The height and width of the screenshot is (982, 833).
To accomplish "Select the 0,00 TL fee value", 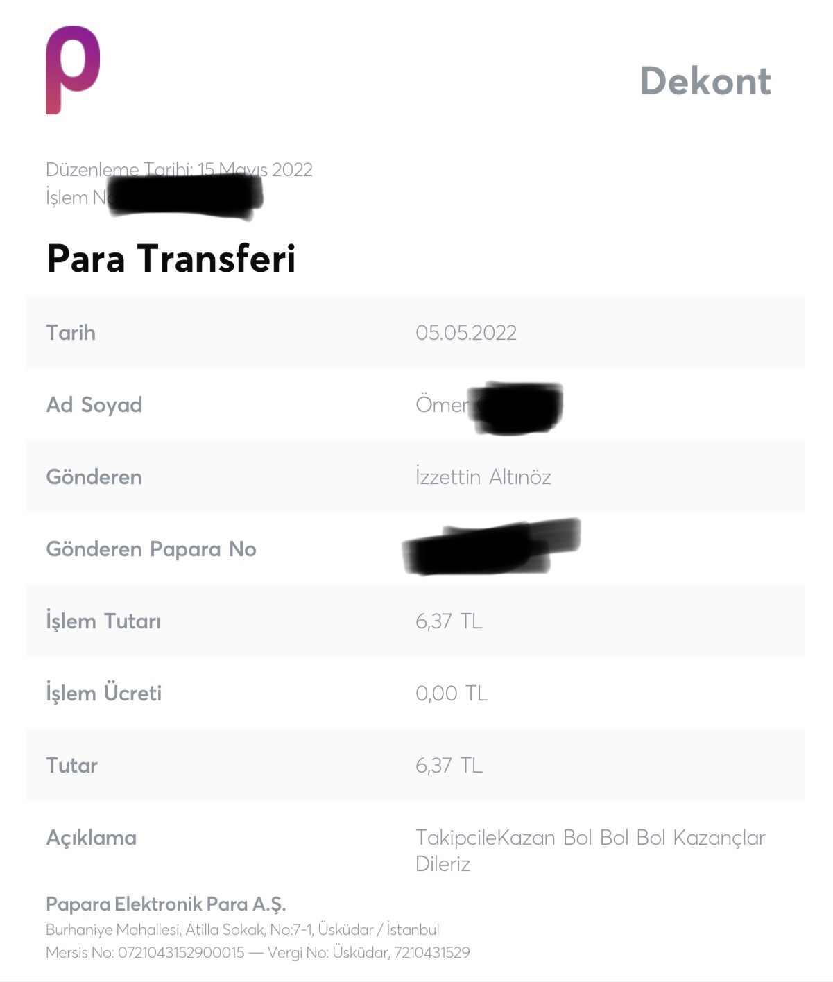I will [452, 694].
